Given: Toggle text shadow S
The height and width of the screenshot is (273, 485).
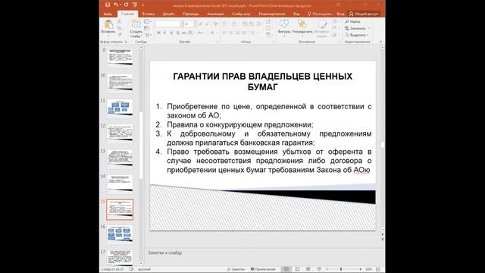Looking at the screenshot, I should pos(177,33).
